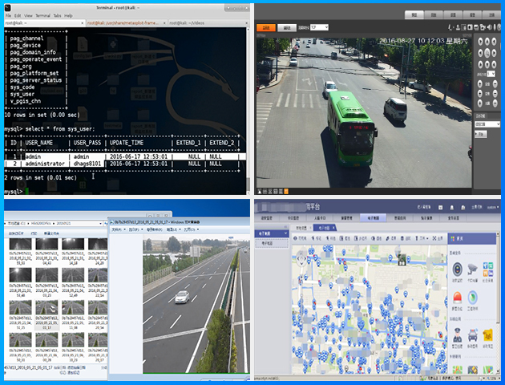Screen dimensions: 505x385
Task: Open the View menu in Terminal
Action: (28, 15)
